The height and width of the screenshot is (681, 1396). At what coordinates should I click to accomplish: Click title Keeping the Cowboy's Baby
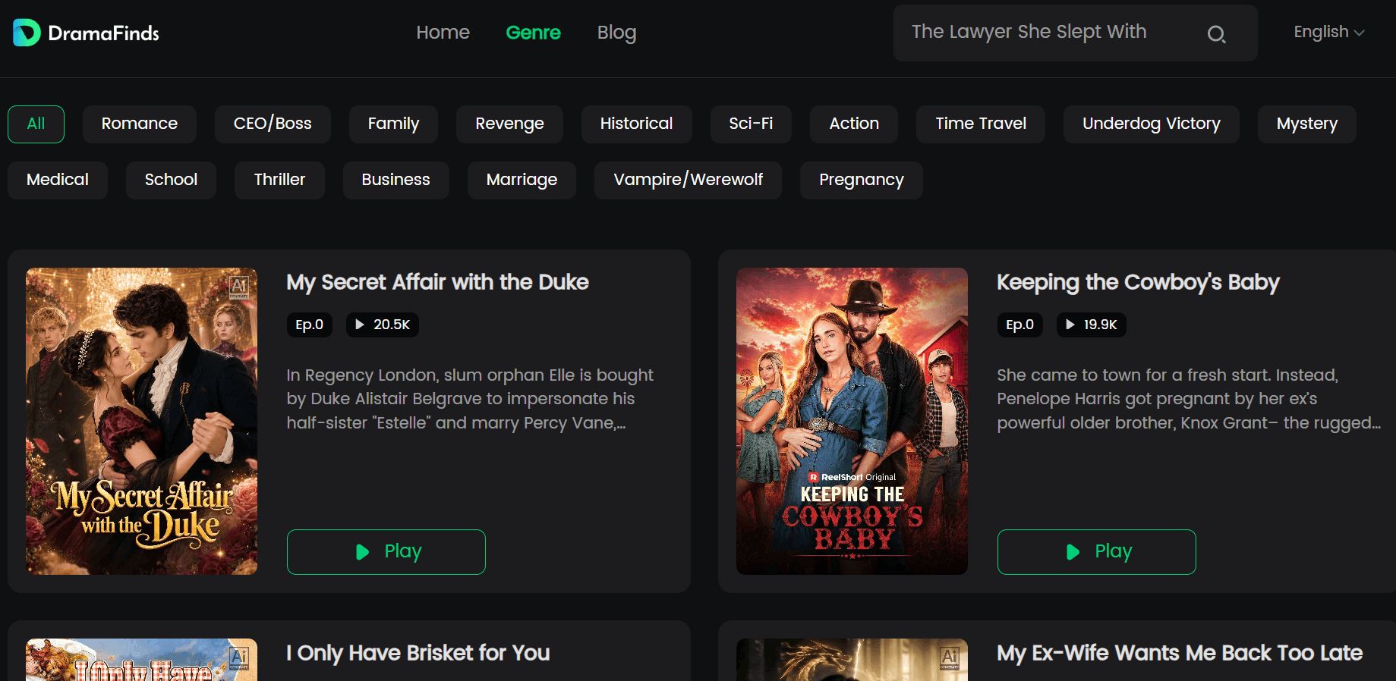click(x=1138, y=282)
